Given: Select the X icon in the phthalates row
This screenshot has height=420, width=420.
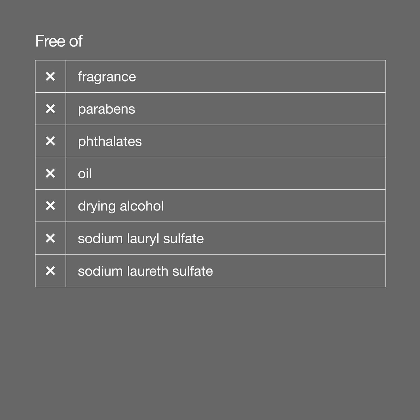Looking at the screenshot, I should pos(50,141).
